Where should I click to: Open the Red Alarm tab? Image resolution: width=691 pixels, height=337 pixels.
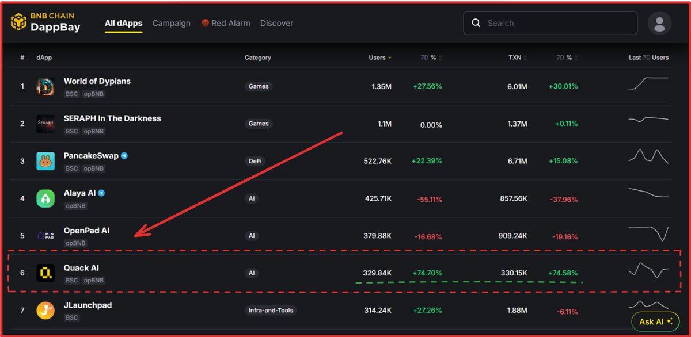tap(226, 23)
